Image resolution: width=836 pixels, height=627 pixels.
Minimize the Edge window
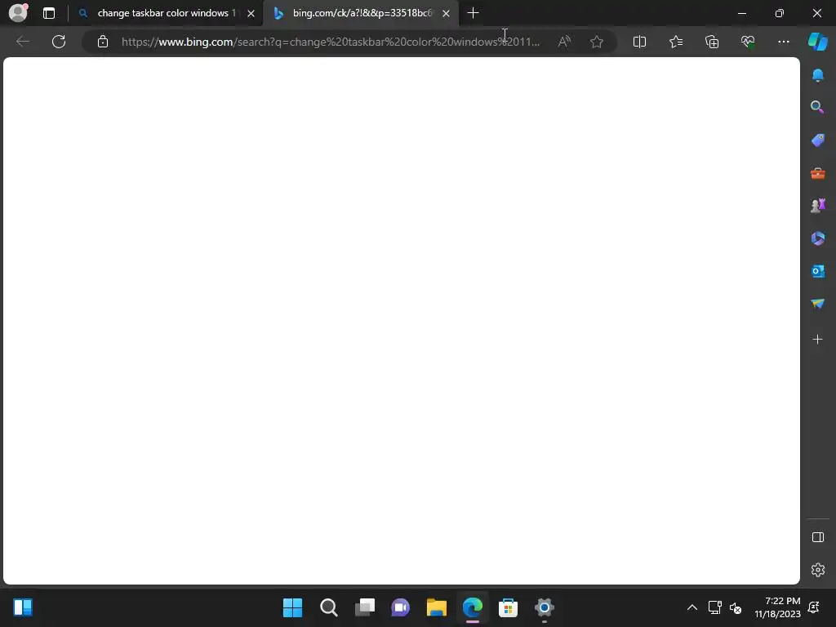pyautogui.click(x=742, y=13)
